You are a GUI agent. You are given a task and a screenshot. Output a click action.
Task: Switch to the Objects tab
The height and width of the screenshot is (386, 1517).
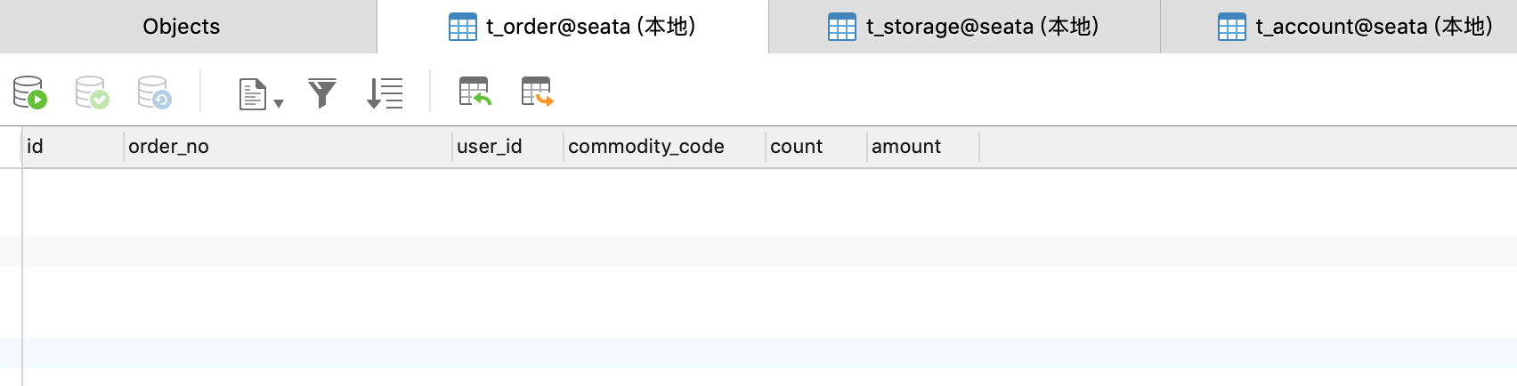[182, 27]
